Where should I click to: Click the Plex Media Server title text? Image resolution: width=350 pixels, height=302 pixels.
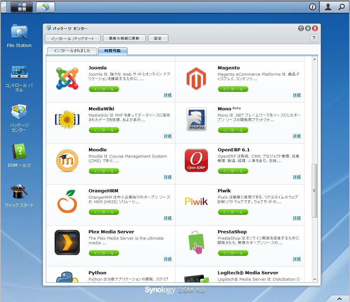pos(111,232)
